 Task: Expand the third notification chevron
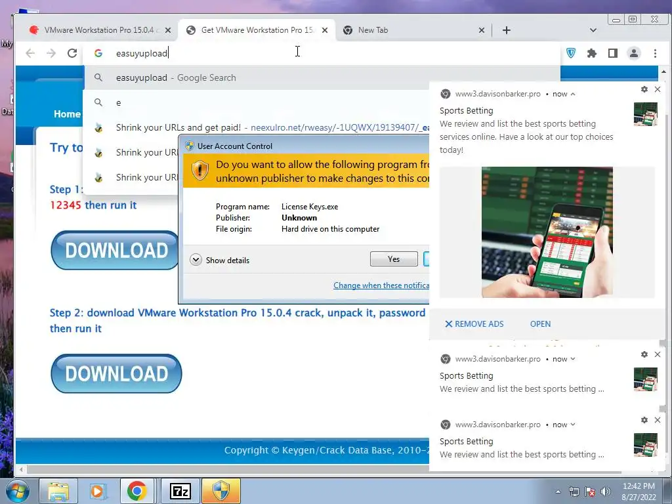pyautogui.click(x=573, y=425)
